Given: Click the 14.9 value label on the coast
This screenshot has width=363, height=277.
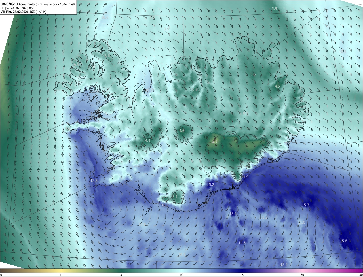Looking at the screenshot, I should tap(245, 177).
